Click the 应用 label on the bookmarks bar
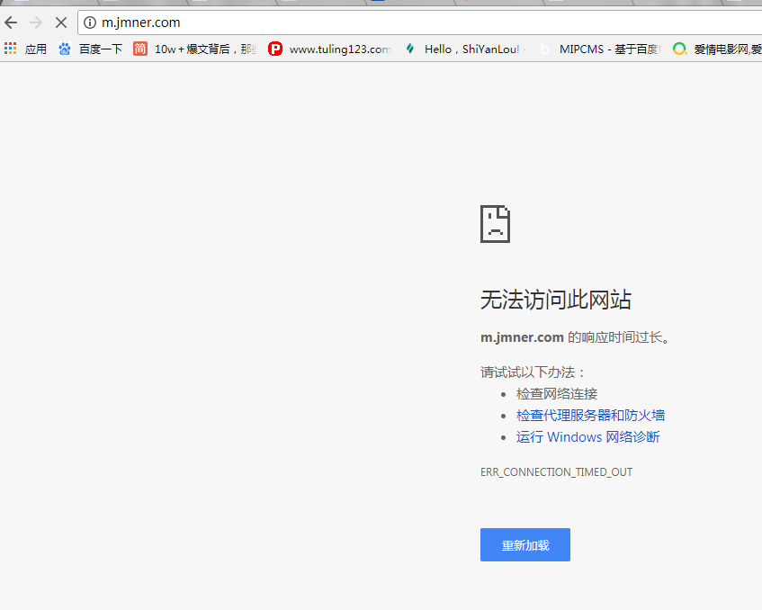 coord(36,49)
